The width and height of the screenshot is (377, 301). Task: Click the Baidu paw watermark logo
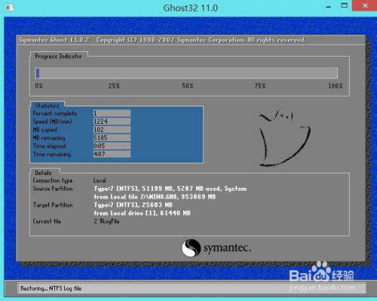(321, 271)
